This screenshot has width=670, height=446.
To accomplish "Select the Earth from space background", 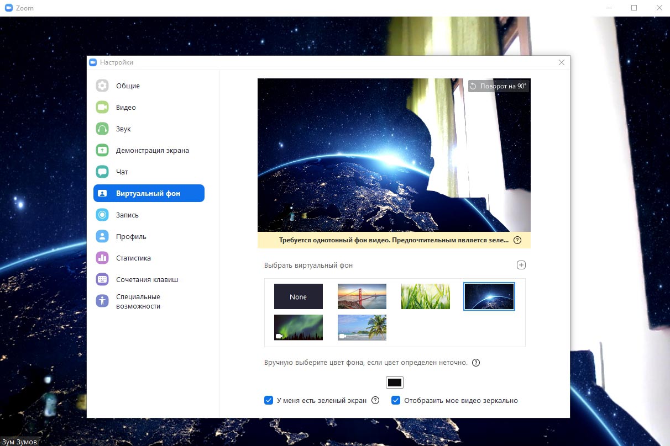I will (489, 296).
